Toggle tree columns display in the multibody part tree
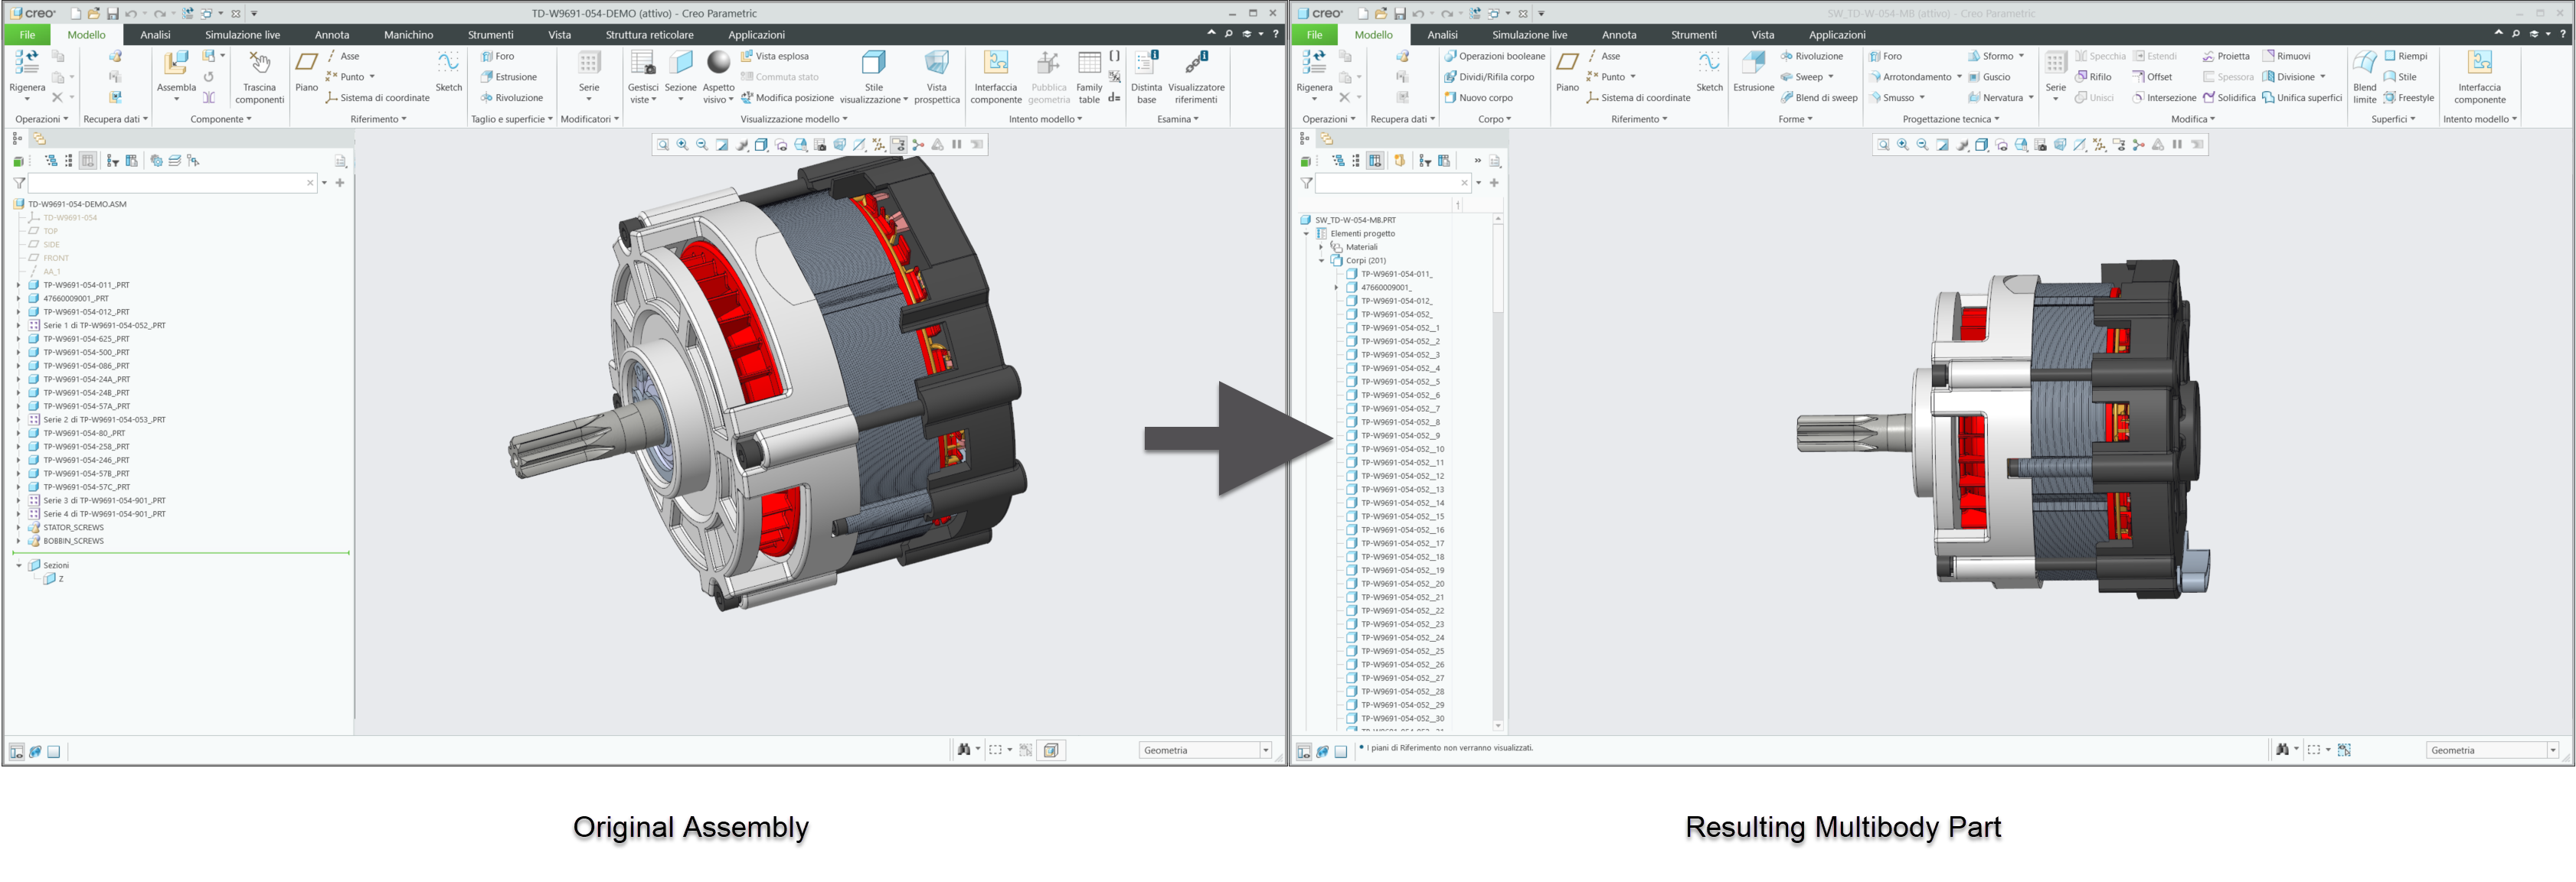Screen dimensions: 2576x882 pyautogui.click(x=1375, y=161)
